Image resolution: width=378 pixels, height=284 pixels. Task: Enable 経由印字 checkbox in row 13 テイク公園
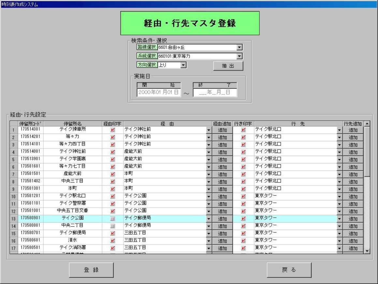pyautogui.click(x=112, y=219)
